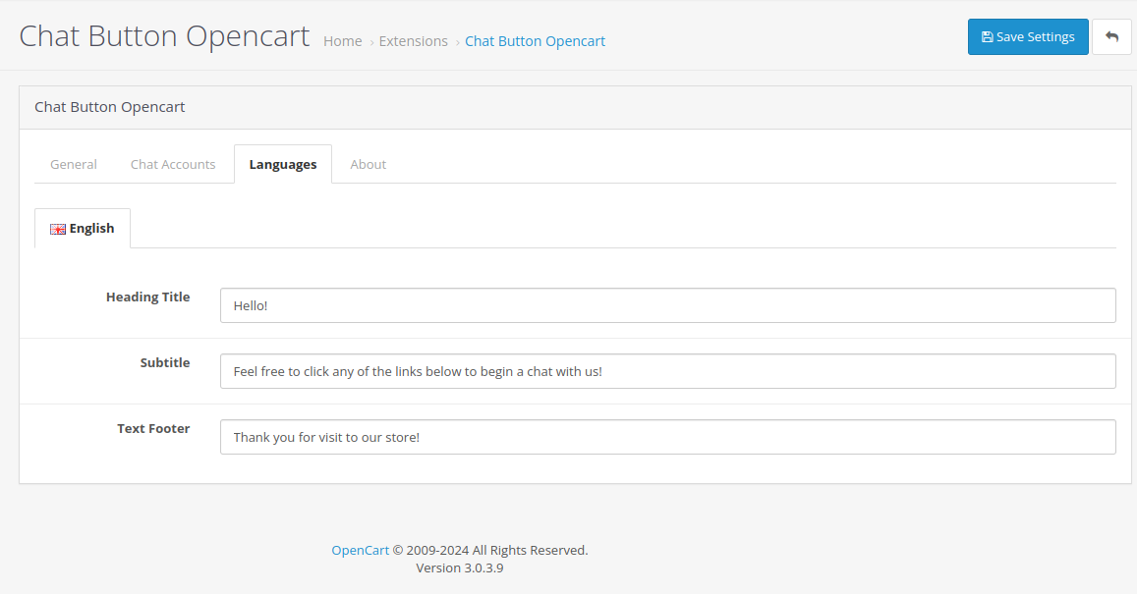Click Extensions in the breadcrumb
The height and width of the screenshot is (594, 1137).
point(413,40)
